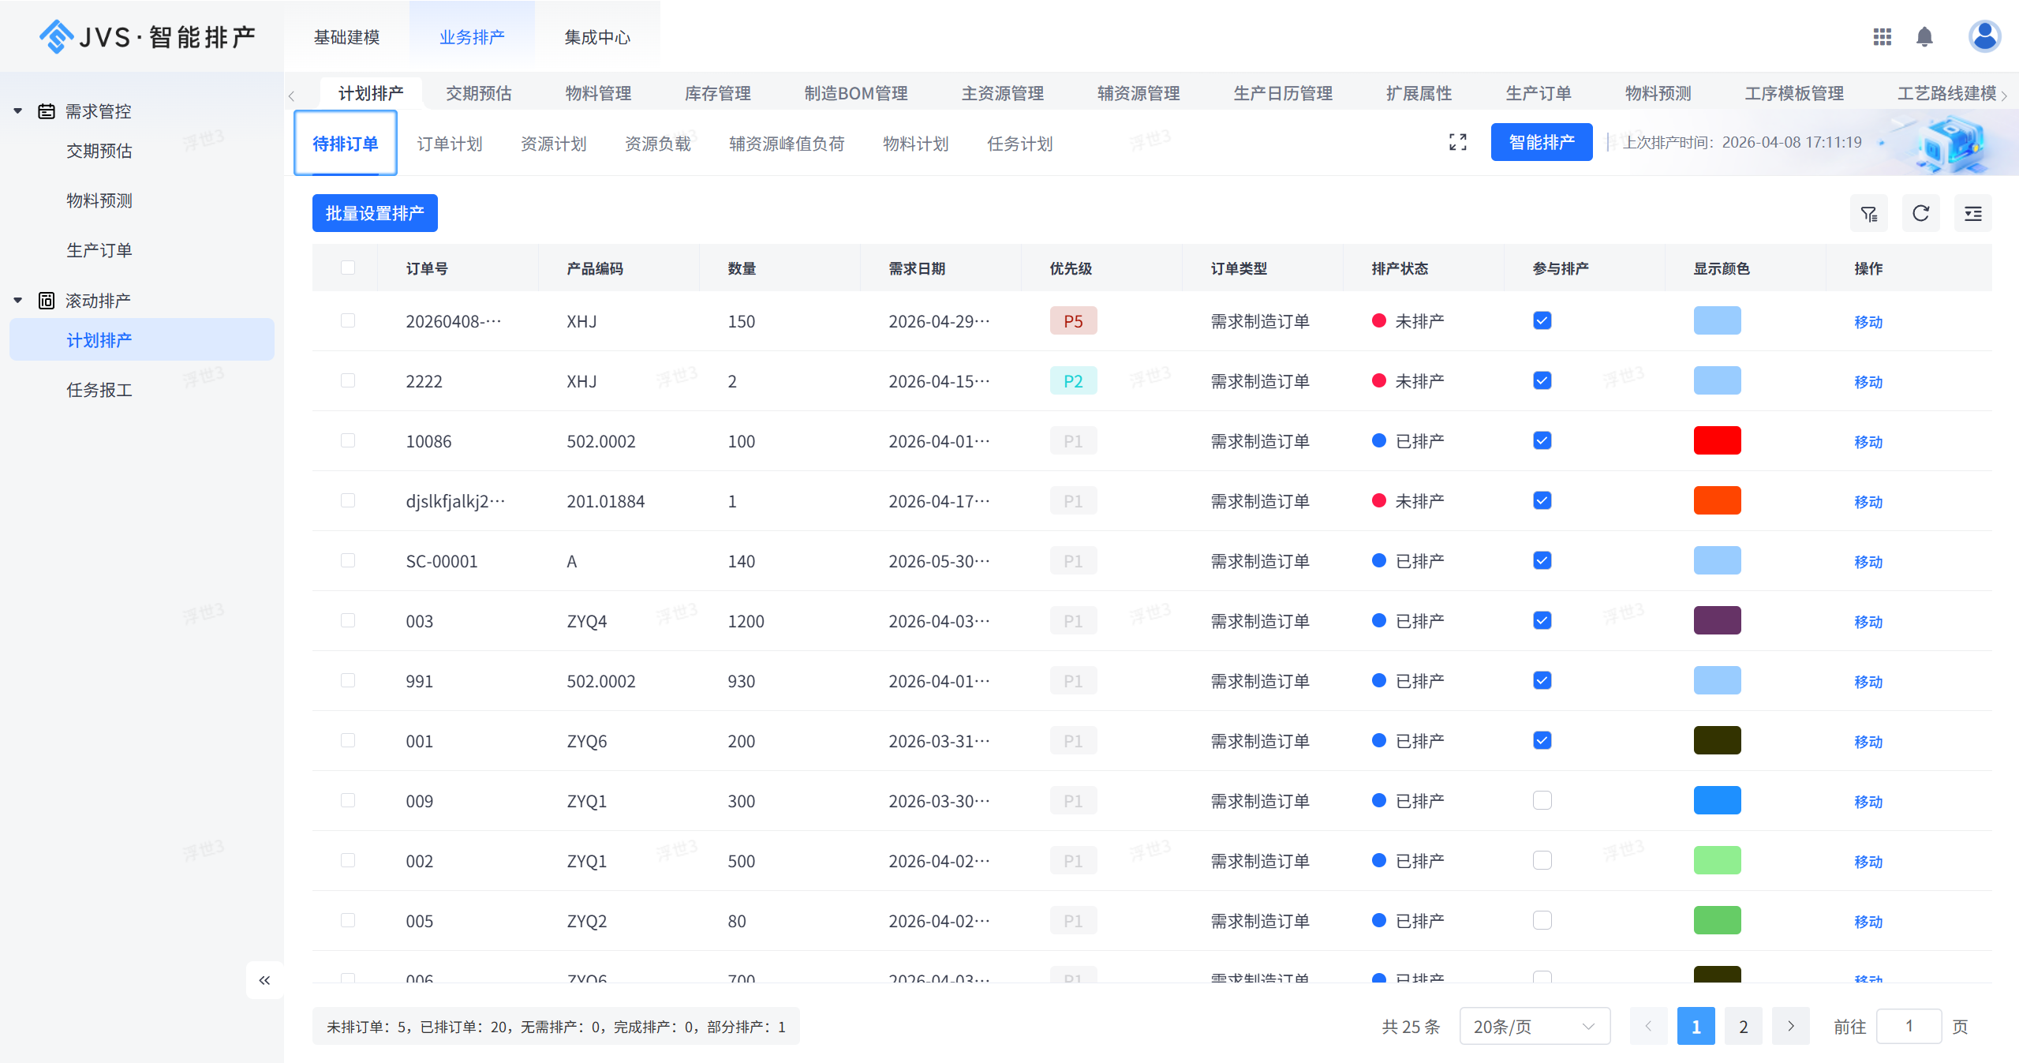Open the notification bell
Image resolution: width=2019 pixels, height=1063 pixels.
1924,37
